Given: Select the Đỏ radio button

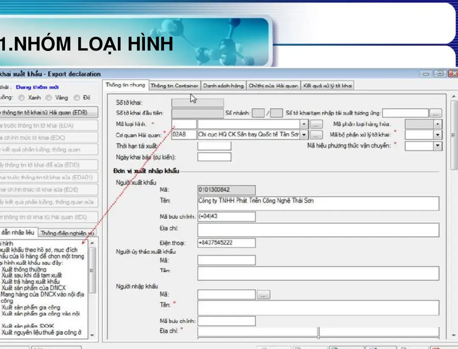Looking at the screenshot, I should pyautogui.click(x=77, y=98).
